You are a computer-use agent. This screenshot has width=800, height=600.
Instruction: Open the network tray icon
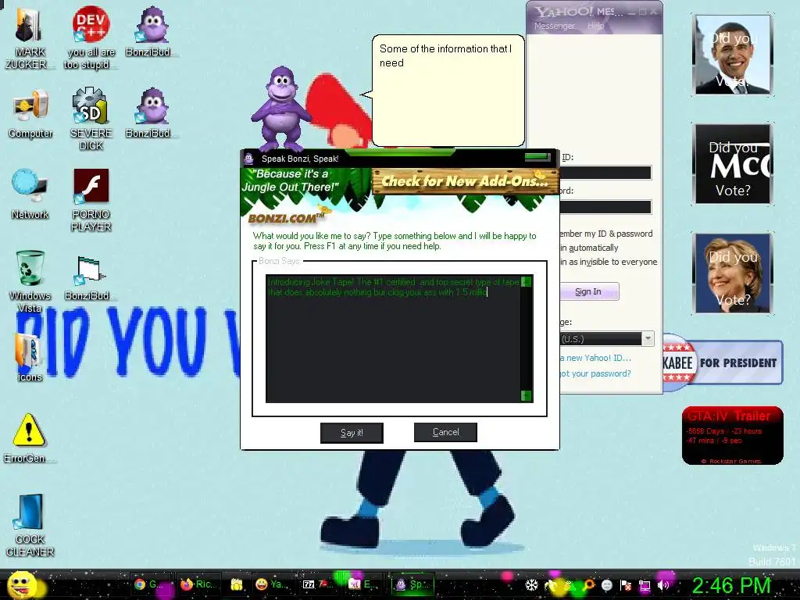click(x=645, y=585)
